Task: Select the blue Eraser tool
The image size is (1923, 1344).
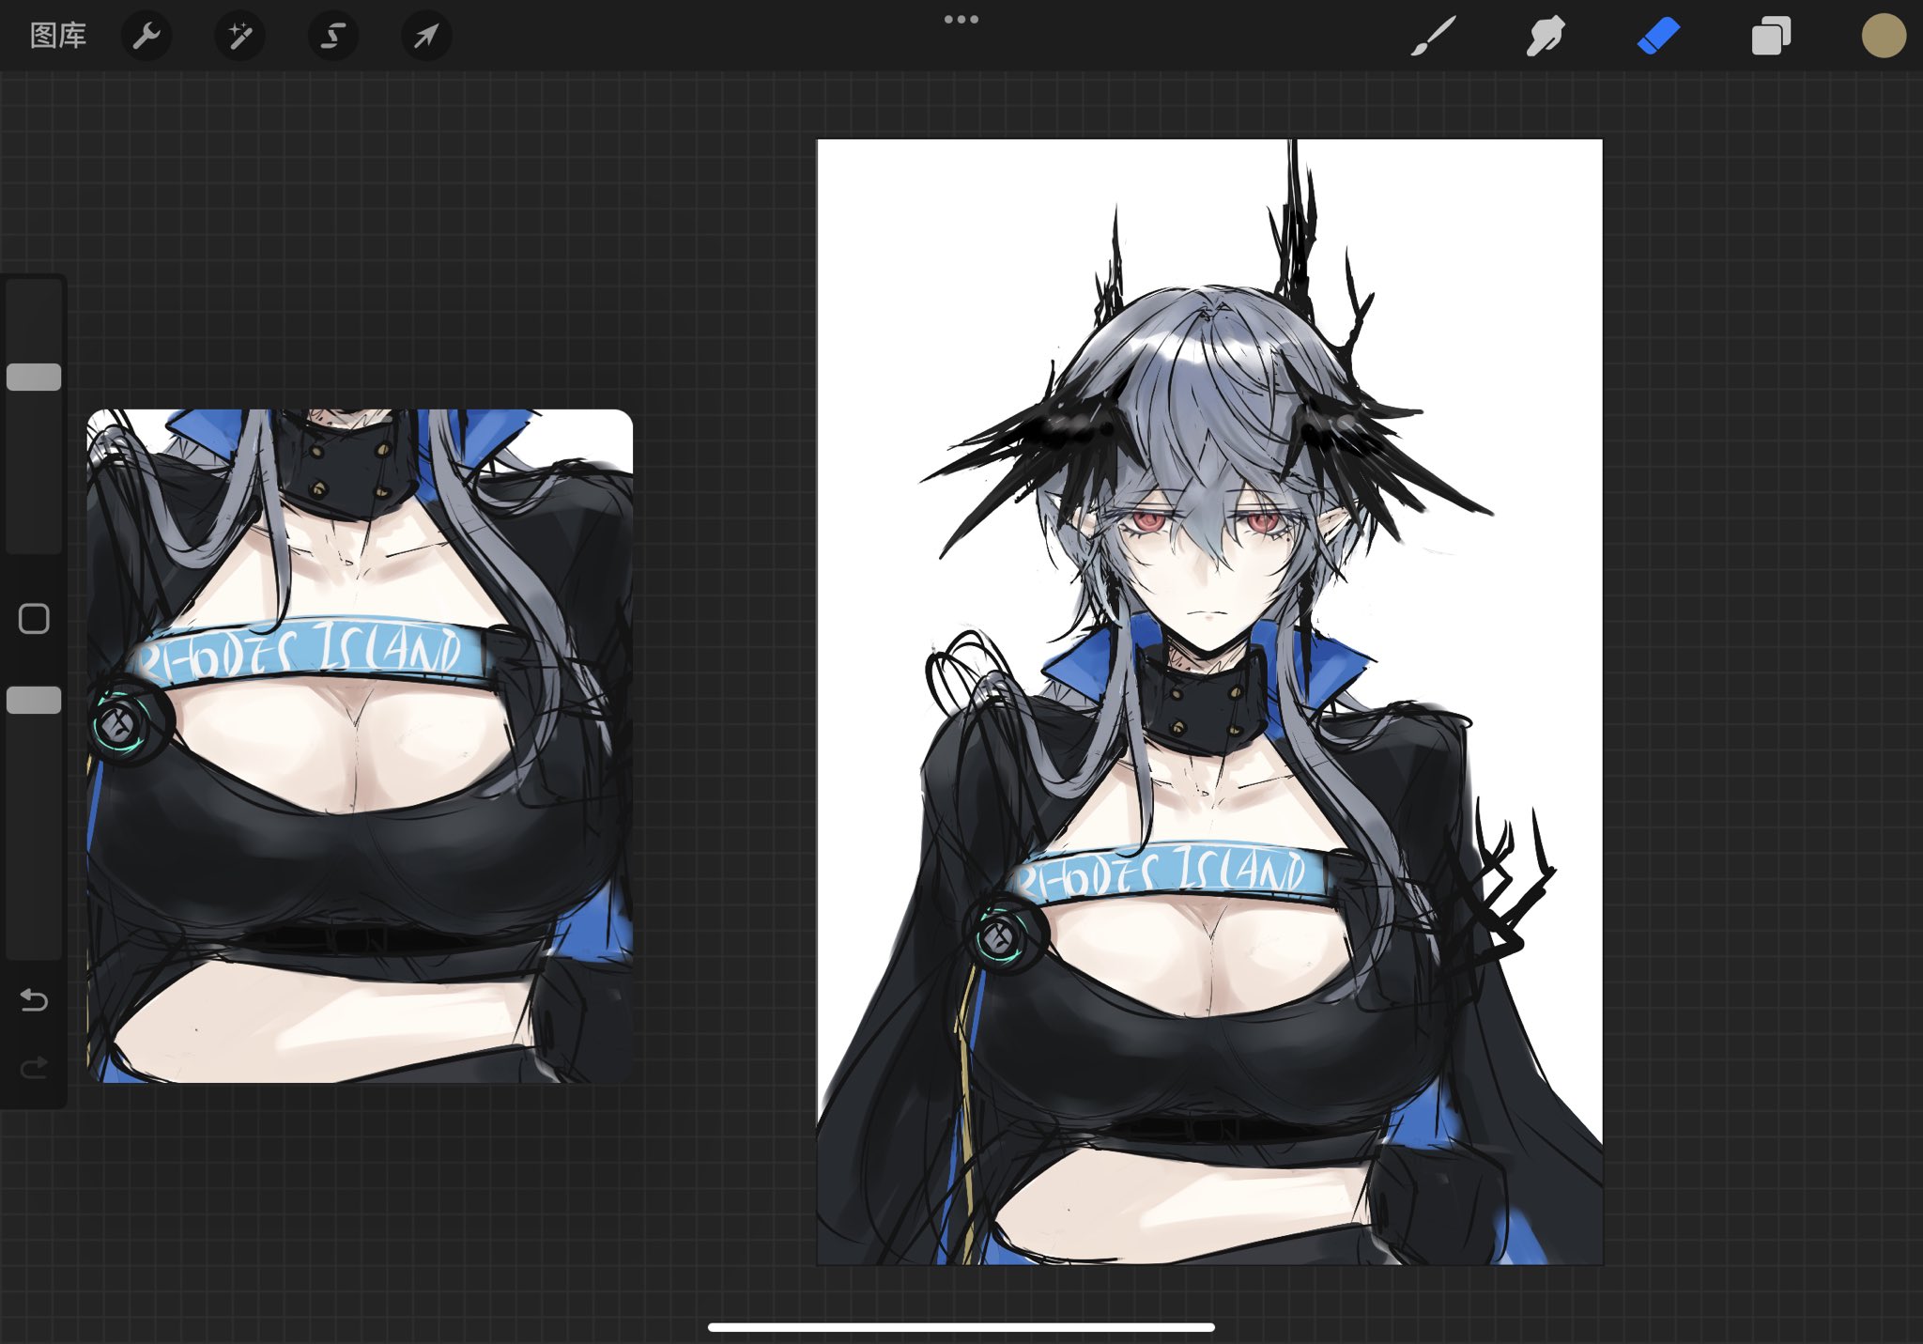Action: (x=1658, y=36)
